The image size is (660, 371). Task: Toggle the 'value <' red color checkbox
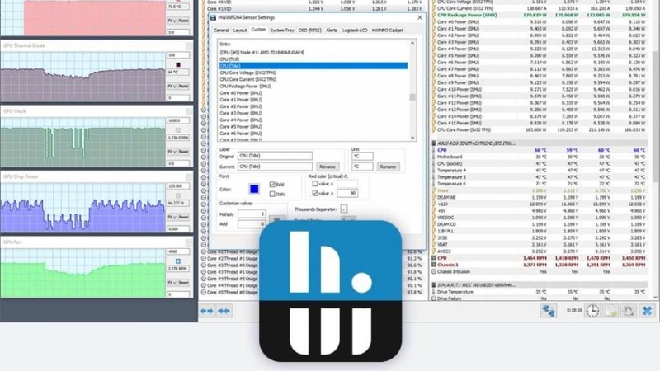tap(315, 184)
